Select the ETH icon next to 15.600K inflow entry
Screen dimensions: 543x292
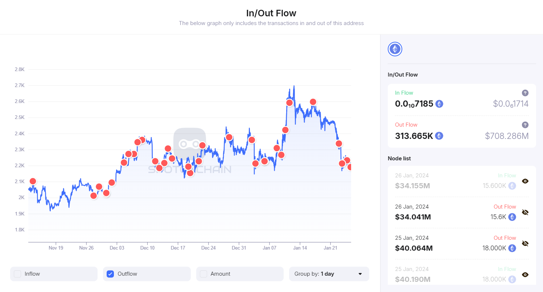pos(512,186)
